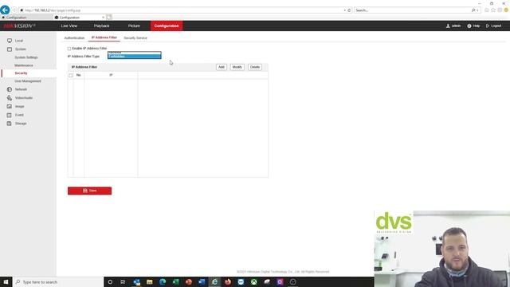Add a new IP address entry

click(x=222, y=67)
